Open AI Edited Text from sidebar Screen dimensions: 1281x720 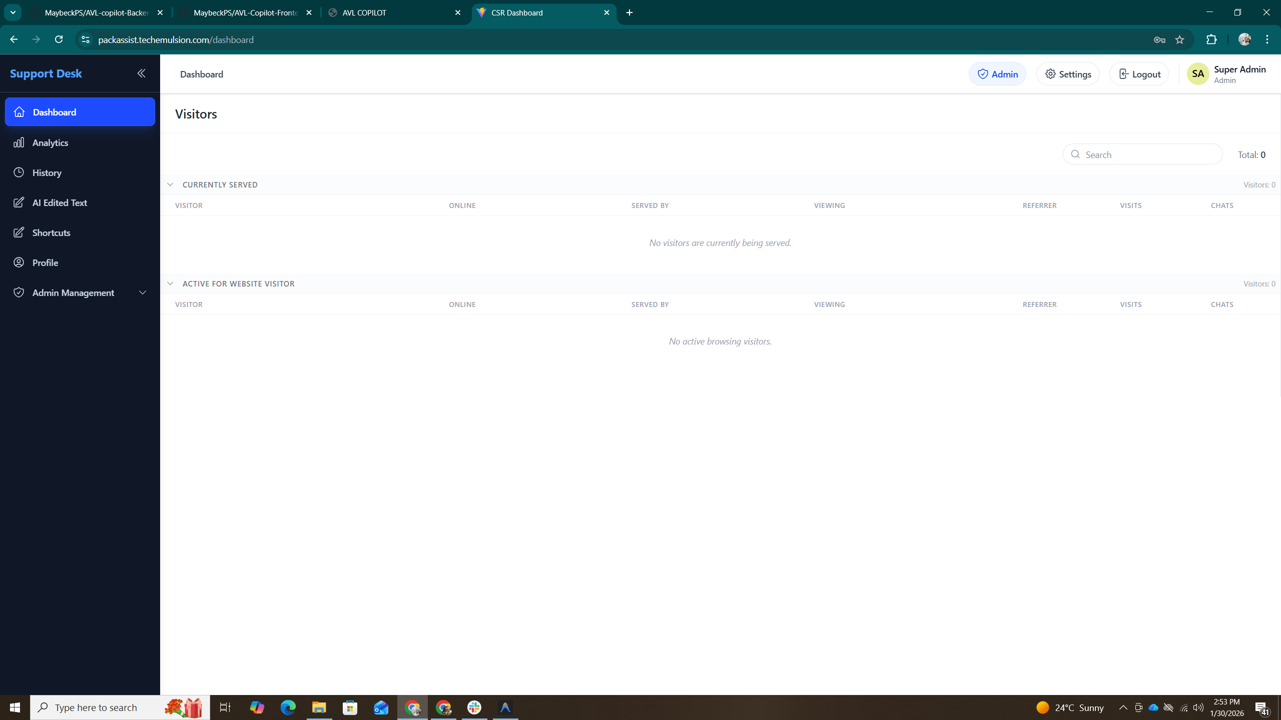59,202
